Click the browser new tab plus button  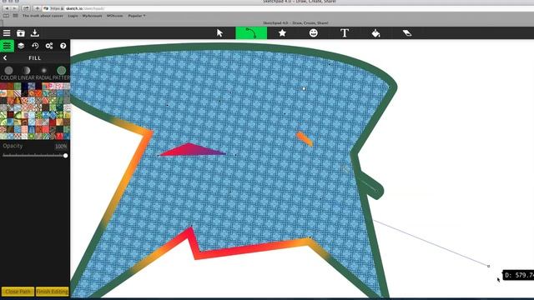[x=37, y=8]
